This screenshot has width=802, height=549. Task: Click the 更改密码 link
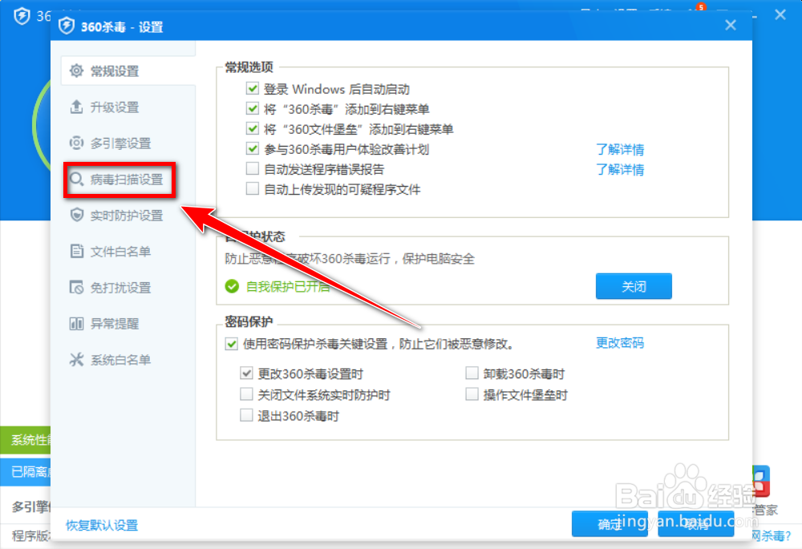point(620,343)
